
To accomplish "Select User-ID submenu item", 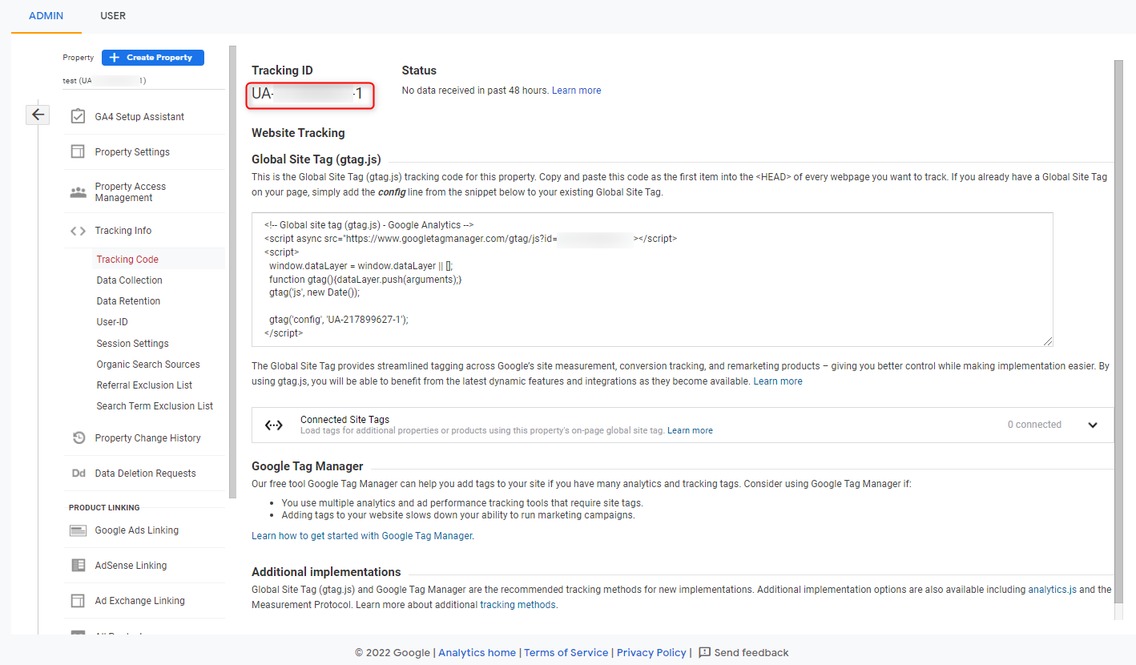I will point(112,322).
